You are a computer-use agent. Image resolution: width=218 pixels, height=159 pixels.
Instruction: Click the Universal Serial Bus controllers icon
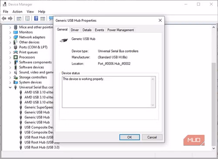pos(16,87)
